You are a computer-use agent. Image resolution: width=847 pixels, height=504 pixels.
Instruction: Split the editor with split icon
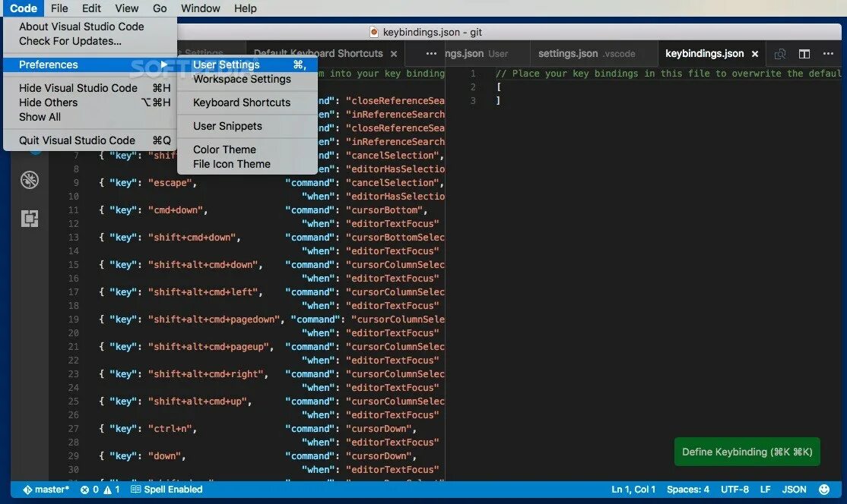click(x=804, y=54)
